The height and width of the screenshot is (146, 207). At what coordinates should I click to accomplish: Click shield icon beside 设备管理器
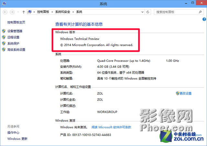point(4,31)
